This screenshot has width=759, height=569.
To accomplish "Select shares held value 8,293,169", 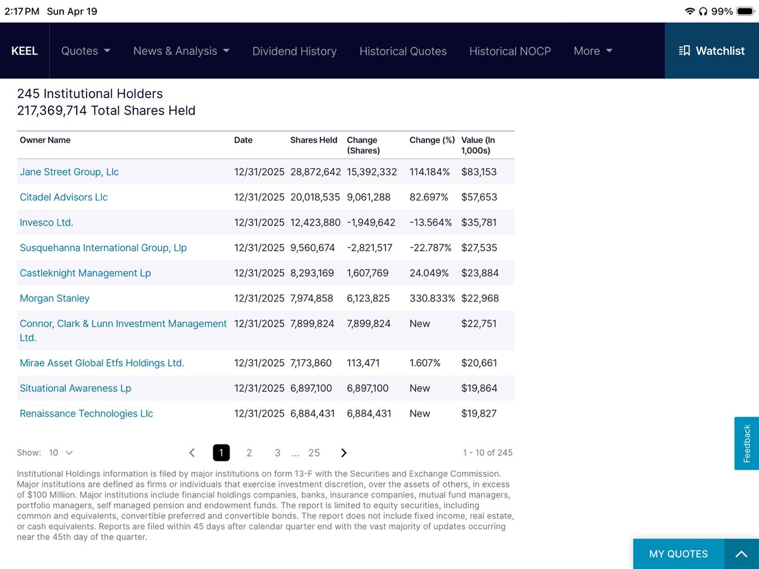I will (312, 273).
